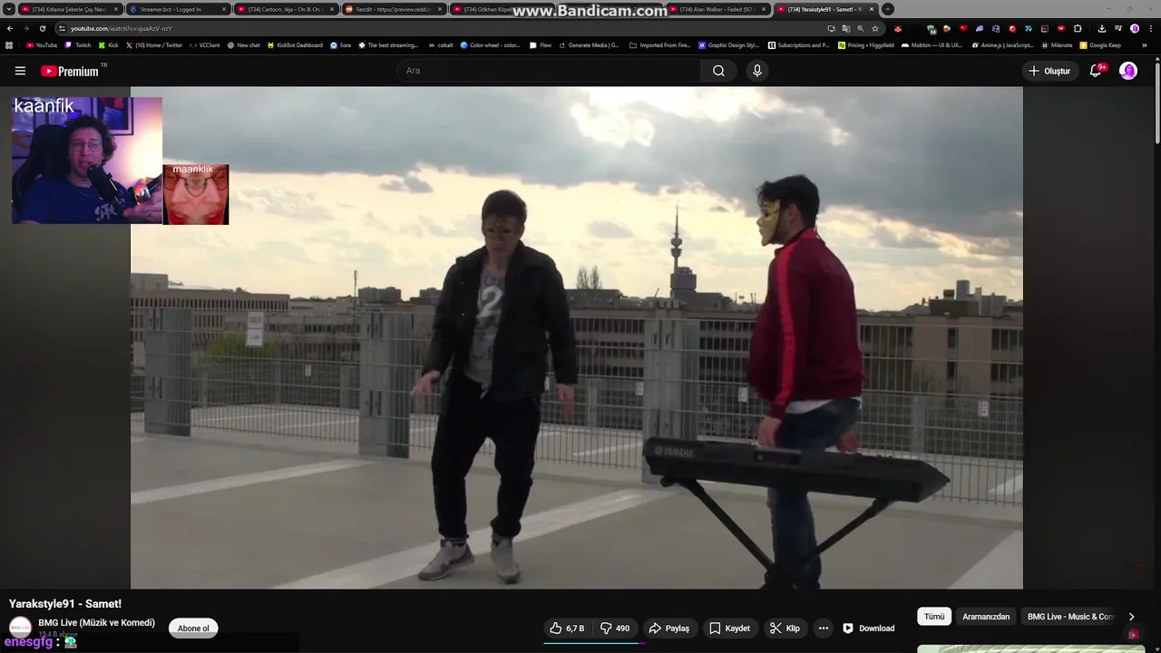Open the Extensions puzzle icon
The image size is (1161, 653).
coord(1078,28)
